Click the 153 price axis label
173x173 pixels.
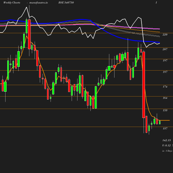coord(165,110)
